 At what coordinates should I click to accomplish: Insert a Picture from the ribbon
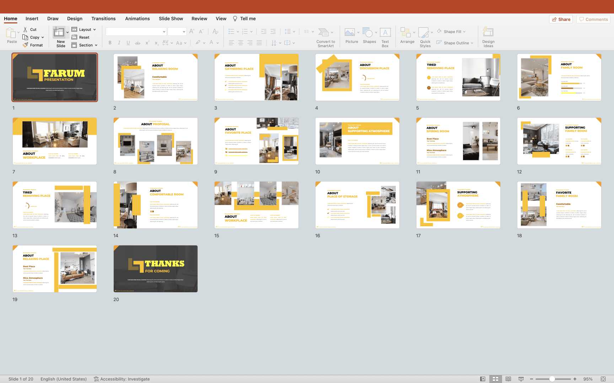pos(350,33)
